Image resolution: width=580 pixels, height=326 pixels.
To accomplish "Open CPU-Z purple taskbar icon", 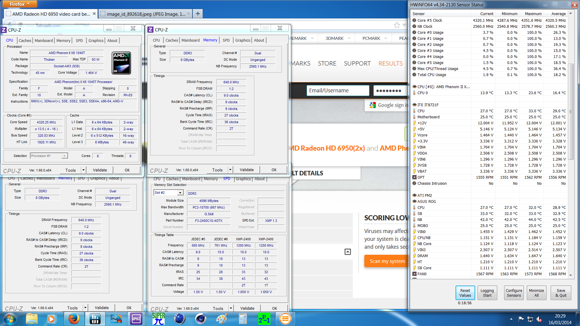I will (x=136, y=318).
